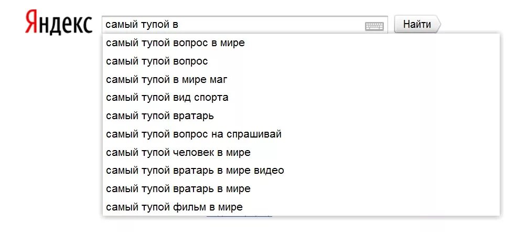
Task: Pick suggestion 'самый тупой в мире маг'
Action: [x=301, y=79]
